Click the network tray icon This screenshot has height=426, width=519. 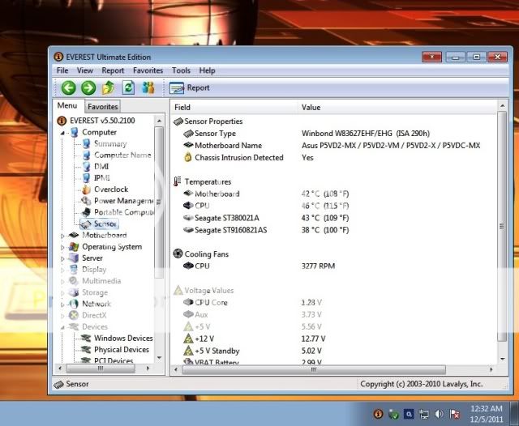tap(424, 414)
